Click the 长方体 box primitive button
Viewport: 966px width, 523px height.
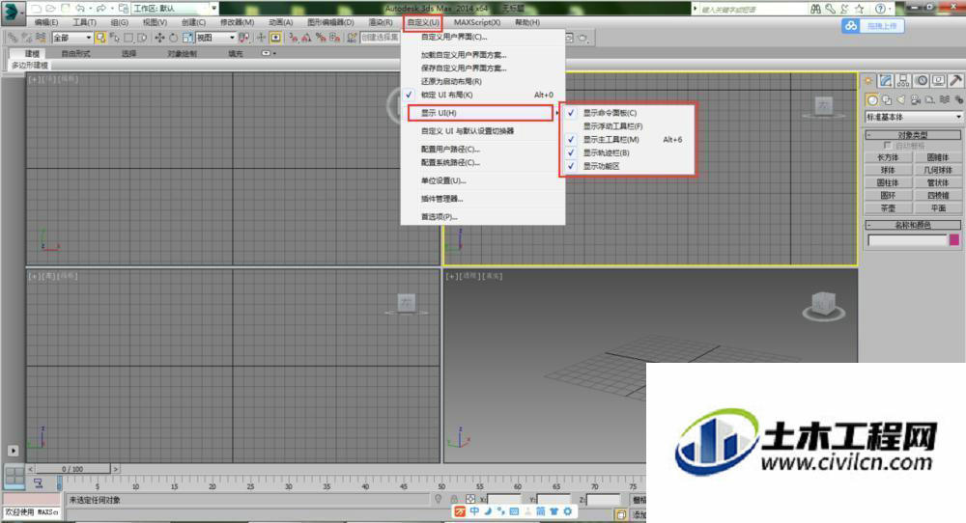(888, 157)
